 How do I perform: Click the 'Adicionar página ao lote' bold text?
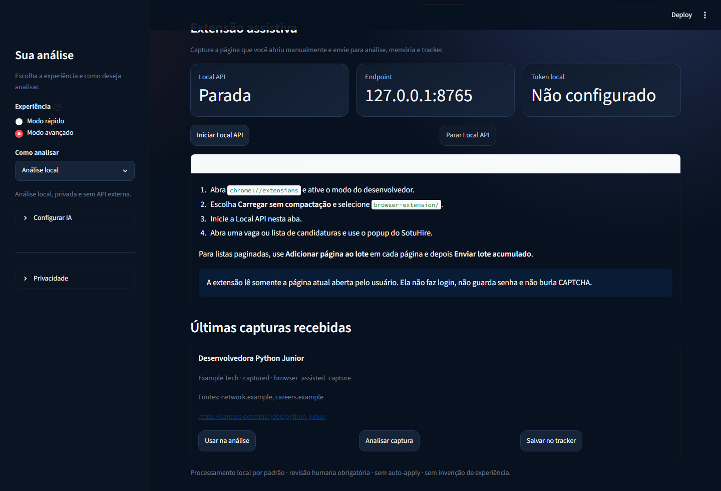(327, 254)
